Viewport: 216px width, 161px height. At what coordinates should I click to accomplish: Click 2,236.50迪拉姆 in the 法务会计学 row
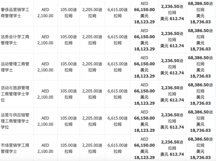(172, 36)
